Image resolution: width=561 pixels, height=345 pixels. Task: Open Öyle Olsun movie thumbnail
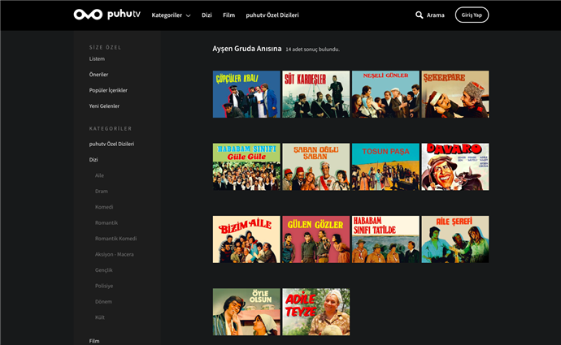tap(246, 312)
